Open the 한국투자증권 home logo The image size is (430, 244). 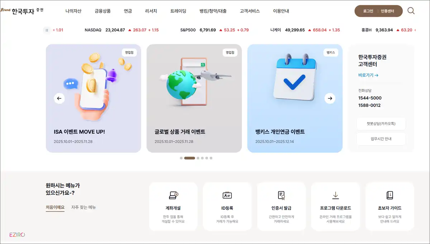click(x=22, y=11)
